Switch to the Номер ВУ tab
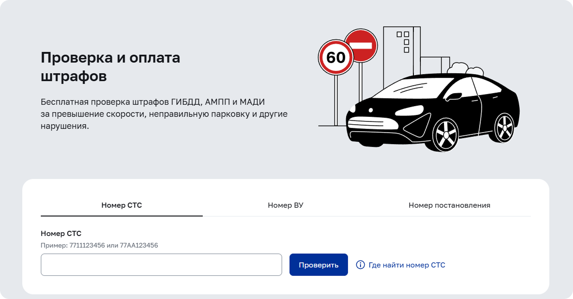Screen dimensions: 573x299 285,205
